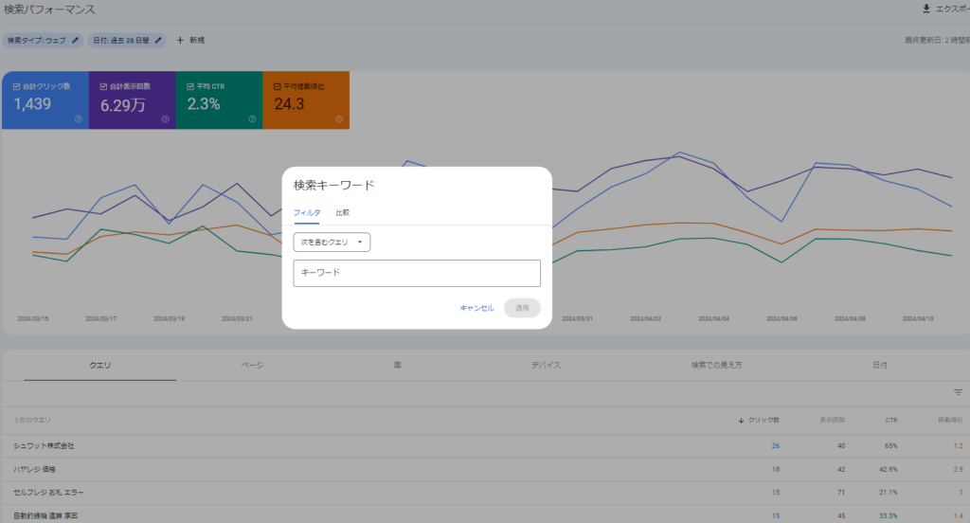Click the ハヤレジ 価格 query row

(x=485, y=470)
